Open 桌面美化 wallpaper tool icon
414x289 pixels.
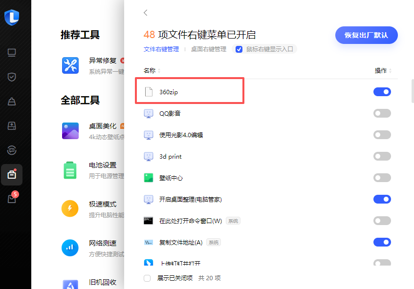pos(70,130)
